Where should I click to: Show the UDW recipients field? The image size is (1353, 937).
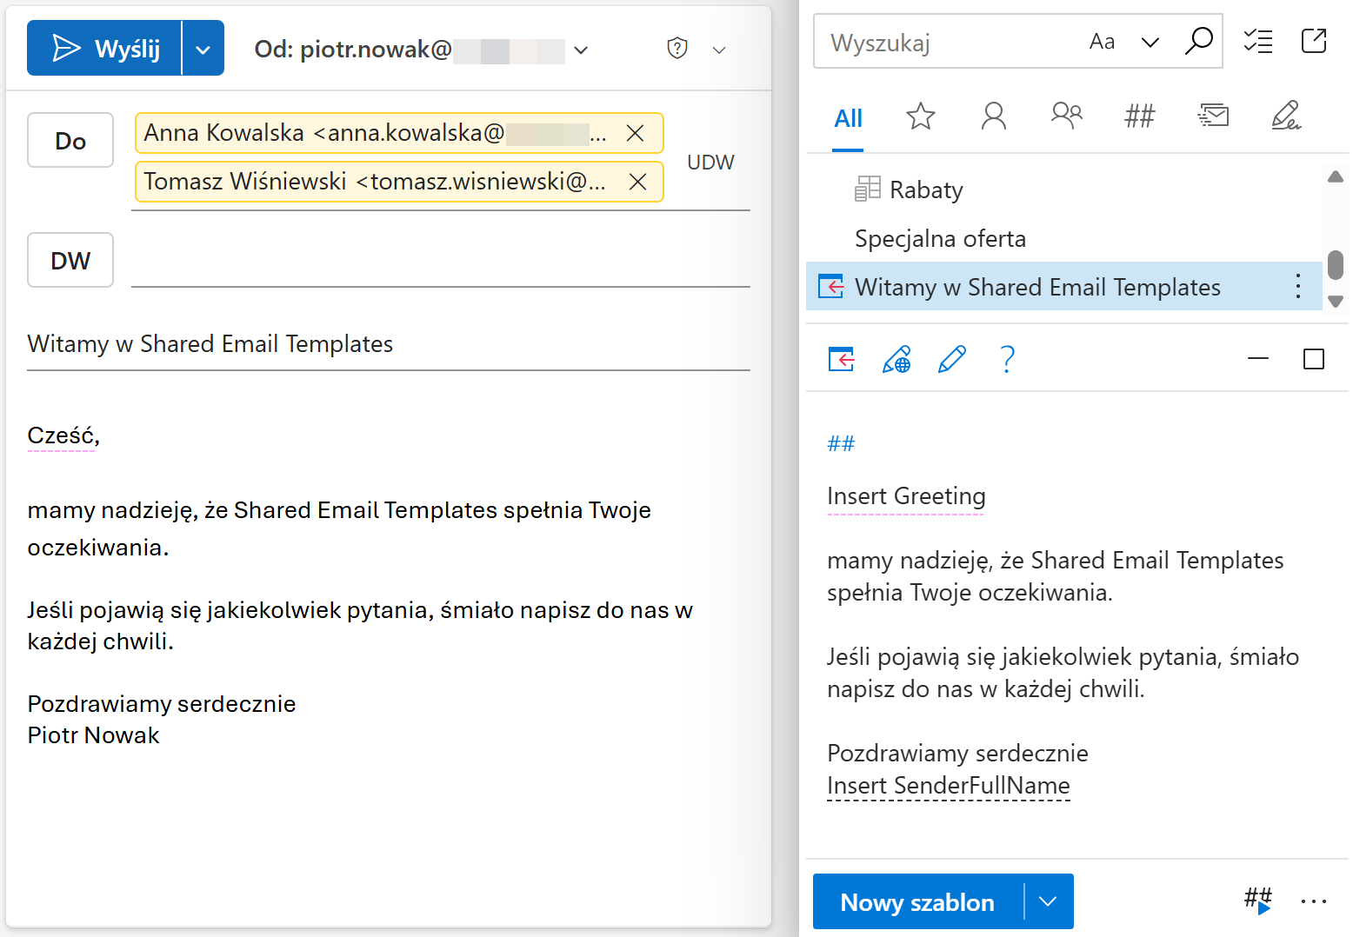[x=710, y=162]
